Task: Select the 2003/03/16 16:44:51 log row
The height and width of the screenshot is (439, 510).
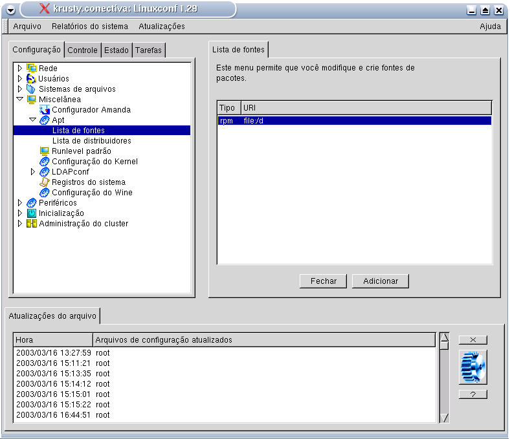Action: point(225,415)
